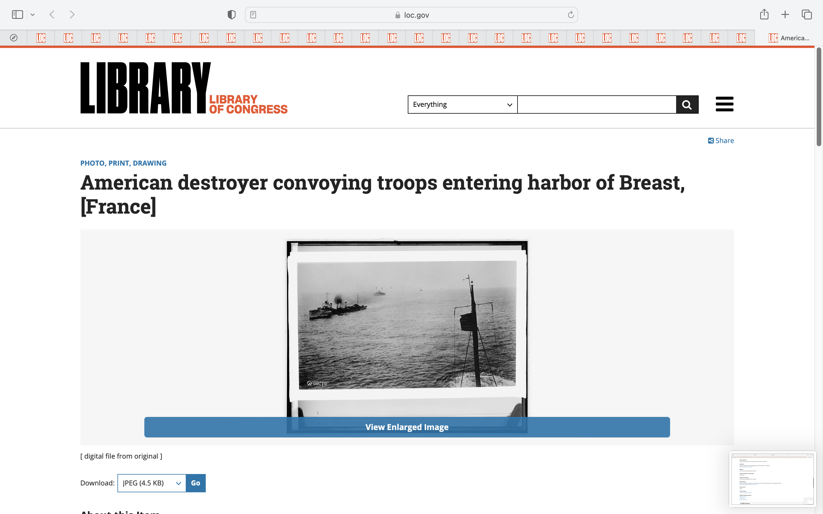Open the hamburger menu icon
The height and width of the screenshot is (514, 823).
point(724,104)
